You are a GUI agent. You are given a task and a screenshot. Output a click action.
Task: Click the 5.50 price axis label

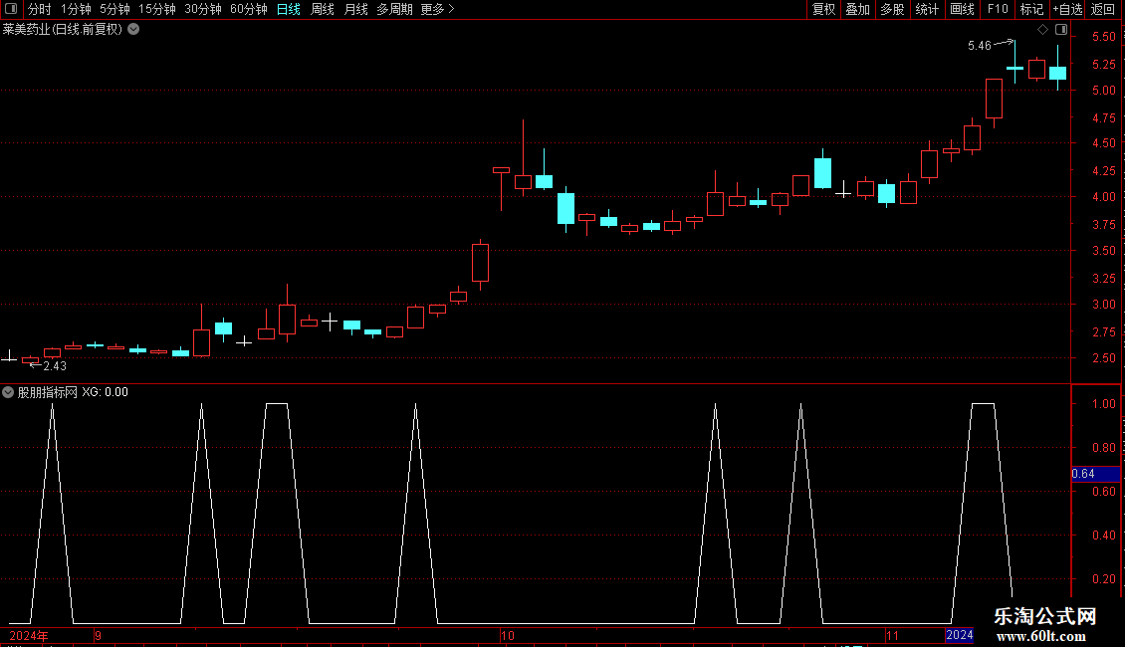1103,37
